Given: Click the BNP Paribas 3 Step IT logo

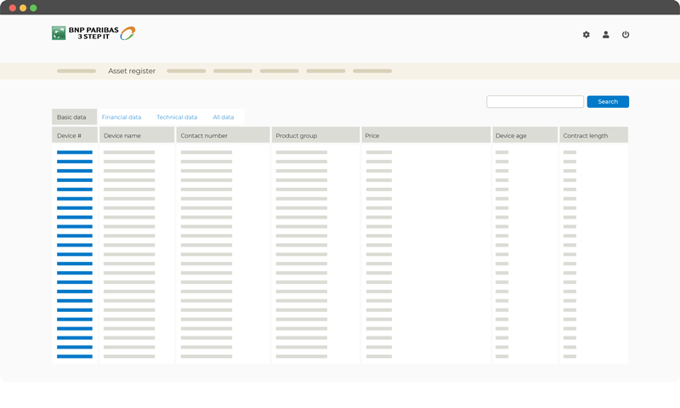Looking at the screenshot, I should pyautogui.click(x=93, y=33).
